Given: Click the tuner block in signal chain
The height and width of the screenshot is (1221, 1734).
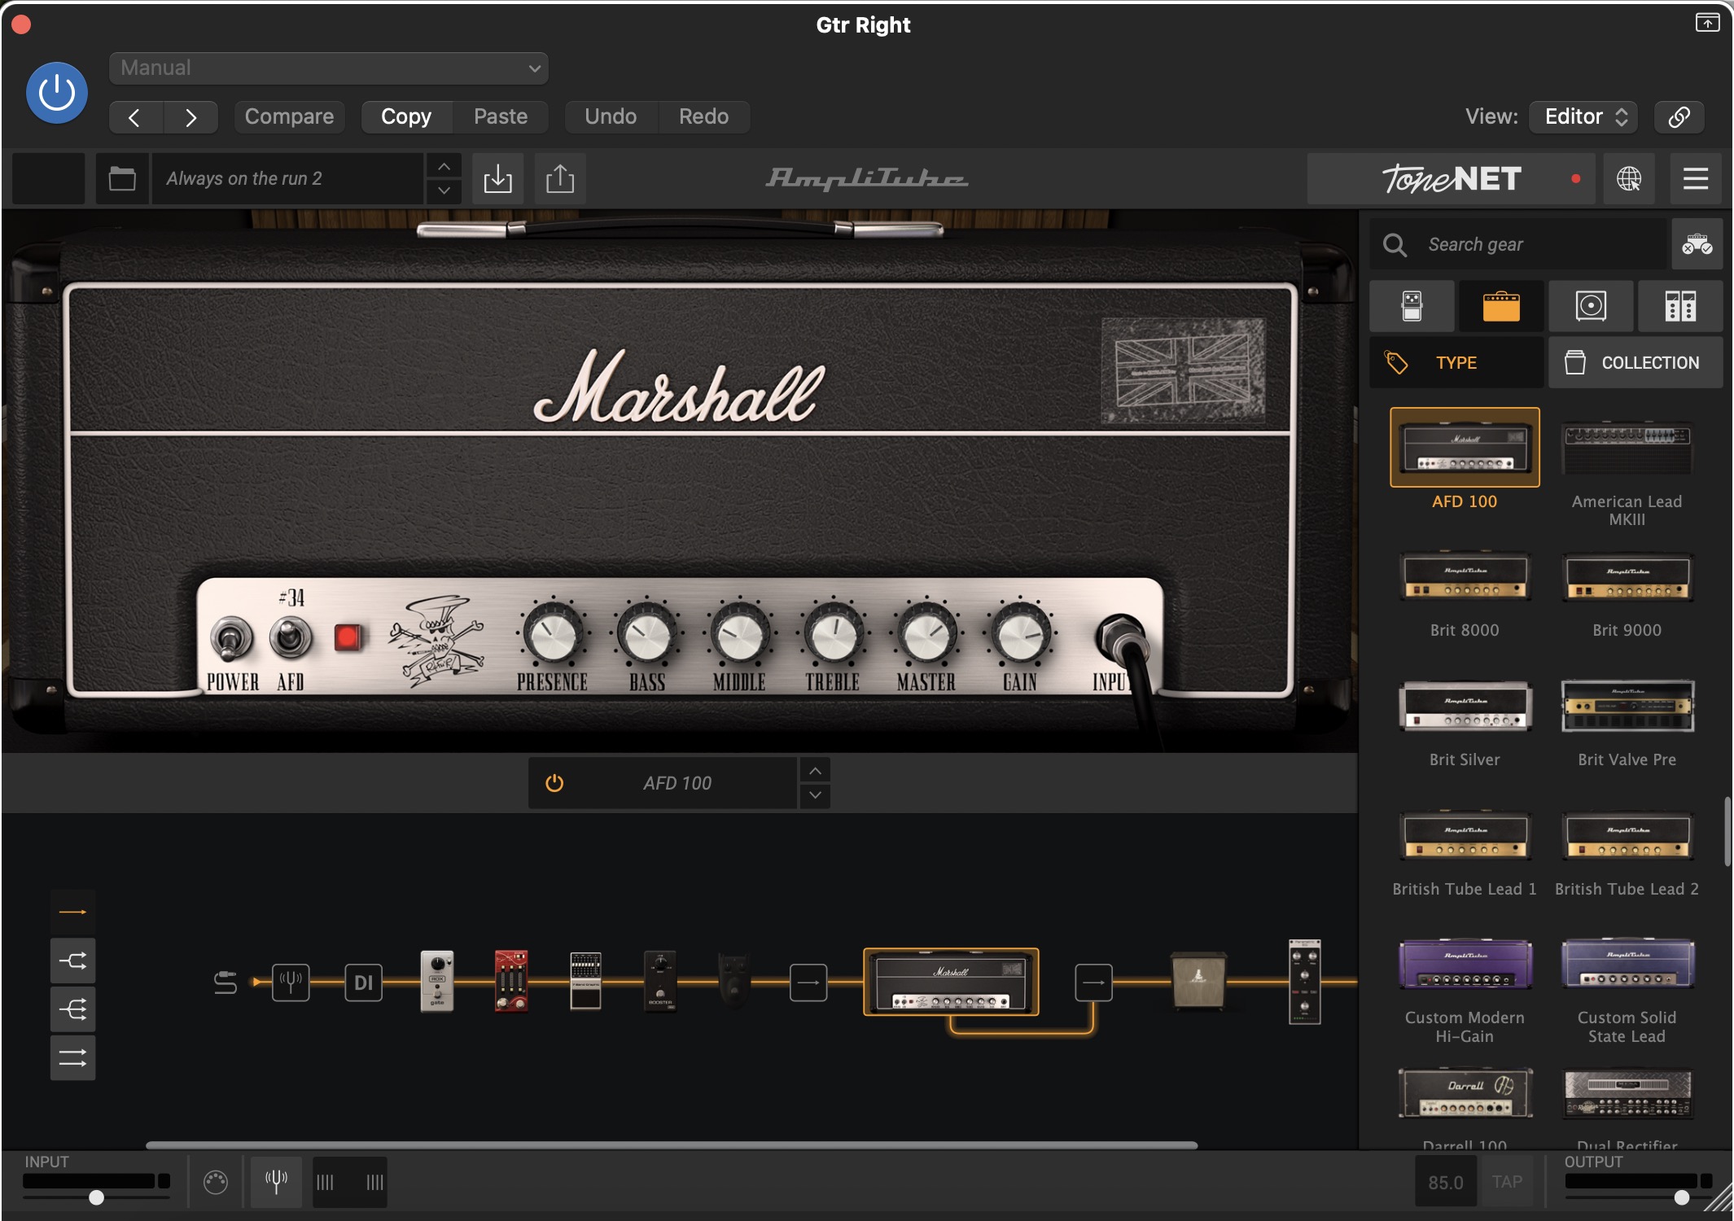Looking at the screenshot, I should [291, 982].
